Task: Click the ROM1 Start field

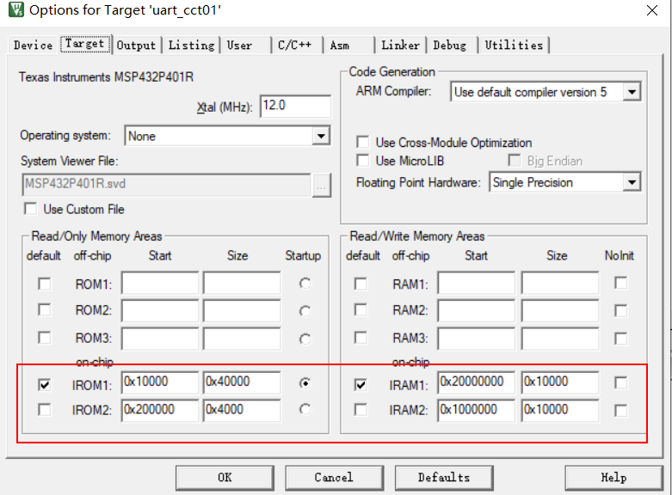Action: (x=160, y=283)
